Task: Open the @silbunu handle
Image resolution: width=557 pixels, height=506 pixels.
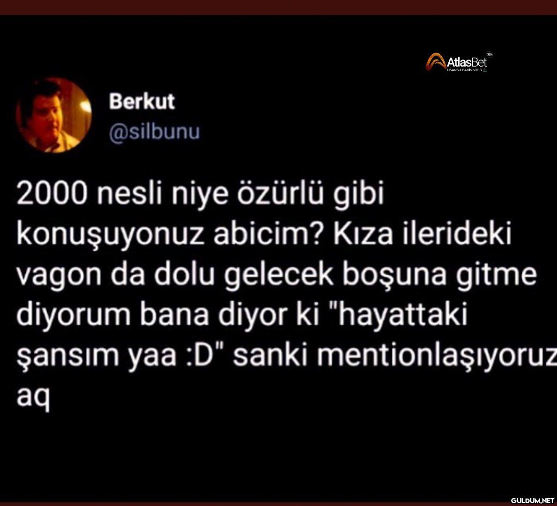Action: (155, 132)
